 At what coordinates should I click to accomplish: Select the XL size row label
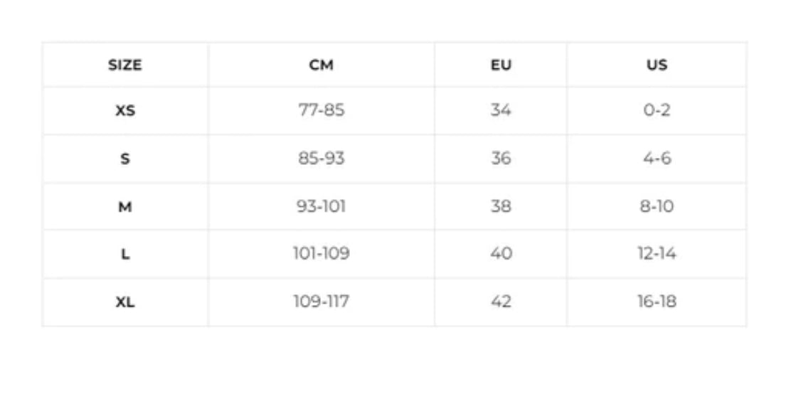(124, 302)
